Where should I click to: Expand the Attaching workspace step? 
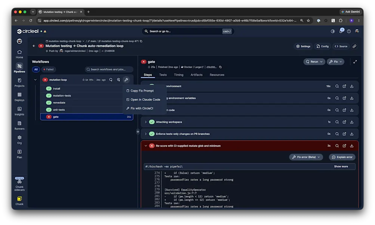(146, 122)
